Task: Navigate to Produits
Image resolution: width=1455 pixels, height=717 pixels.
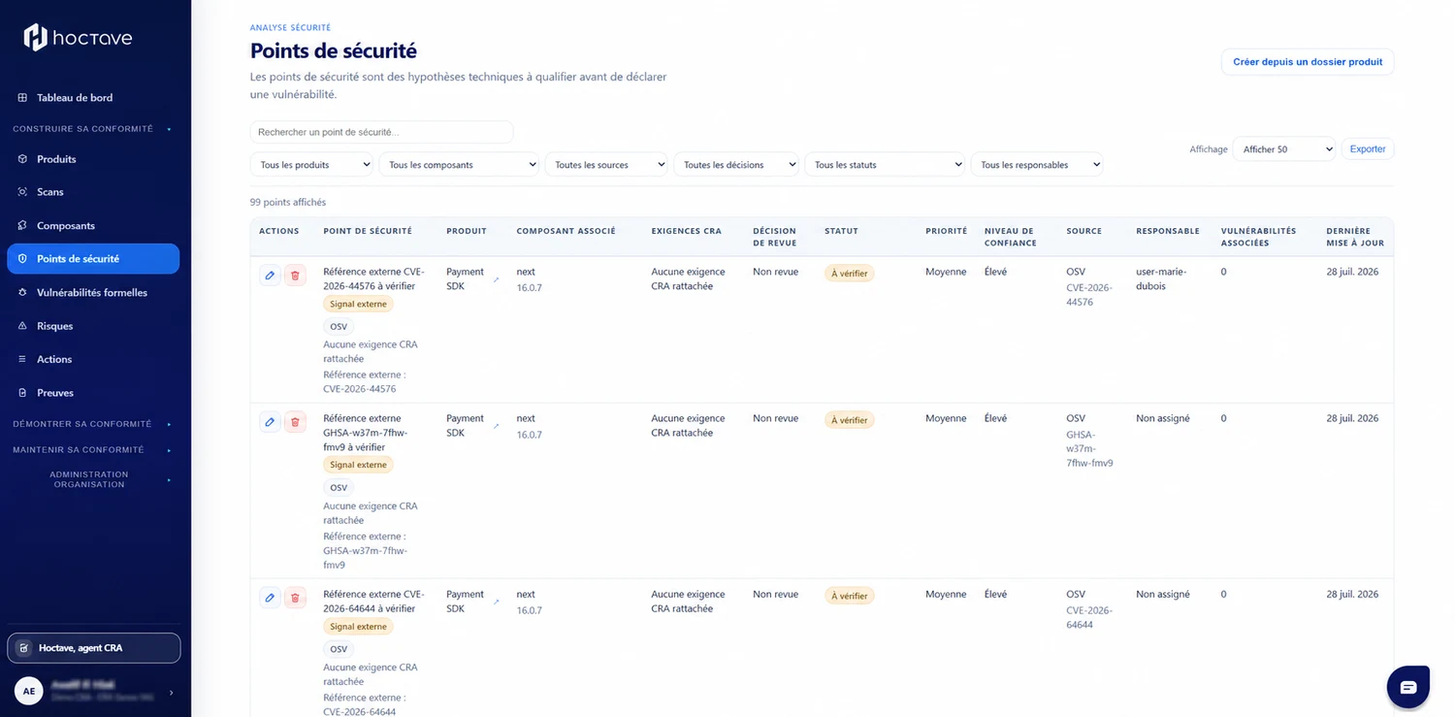Action: pos(93,159)
